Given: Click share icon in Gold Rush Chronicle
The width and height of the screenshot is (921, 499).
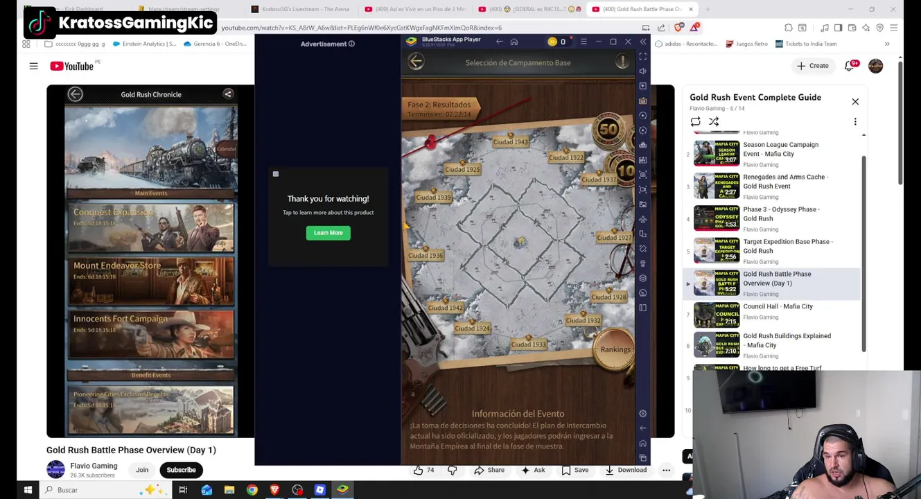Looking at the screenshot, I should pyautogui.click(x=227, y=94).
